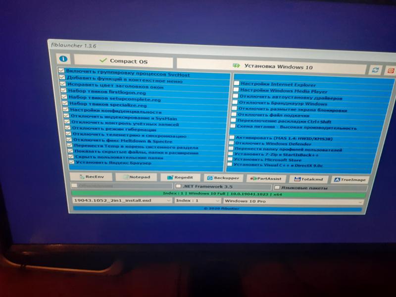Check Отключить файл подкачки
This screenshot has width=396, height=297.
(x=234, y=114)
